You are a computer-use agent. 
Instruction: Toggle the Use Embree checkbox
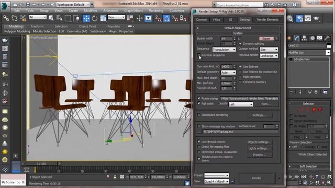240,66
